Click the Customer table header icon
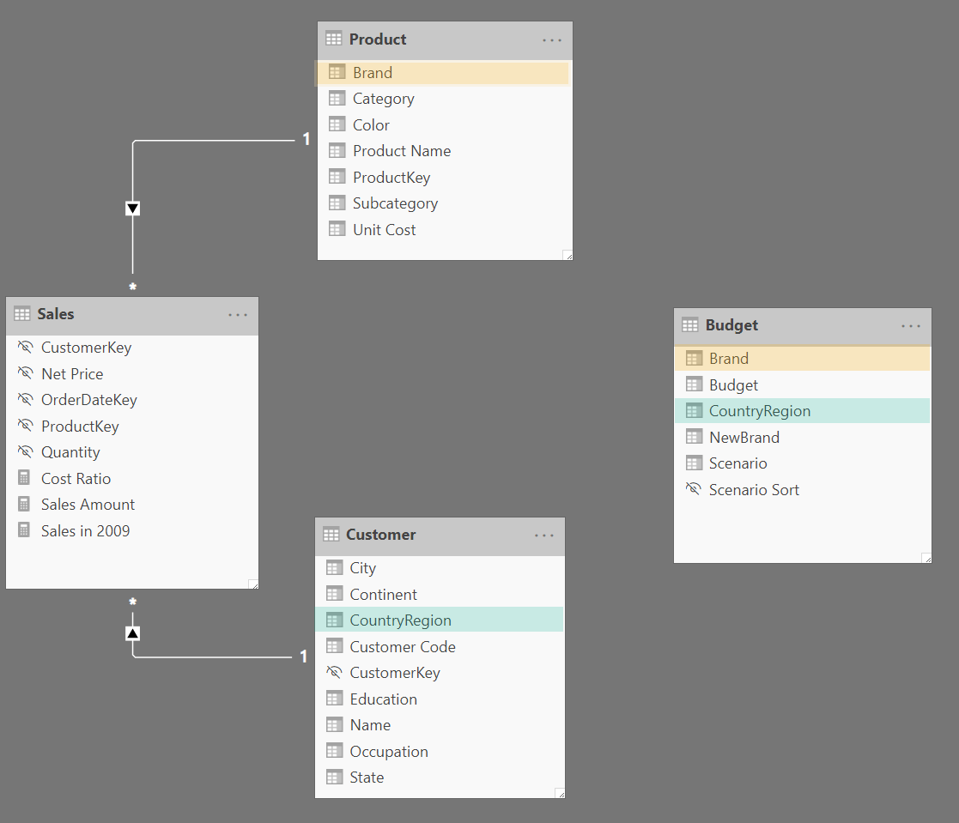 click(x=331, y=535)
